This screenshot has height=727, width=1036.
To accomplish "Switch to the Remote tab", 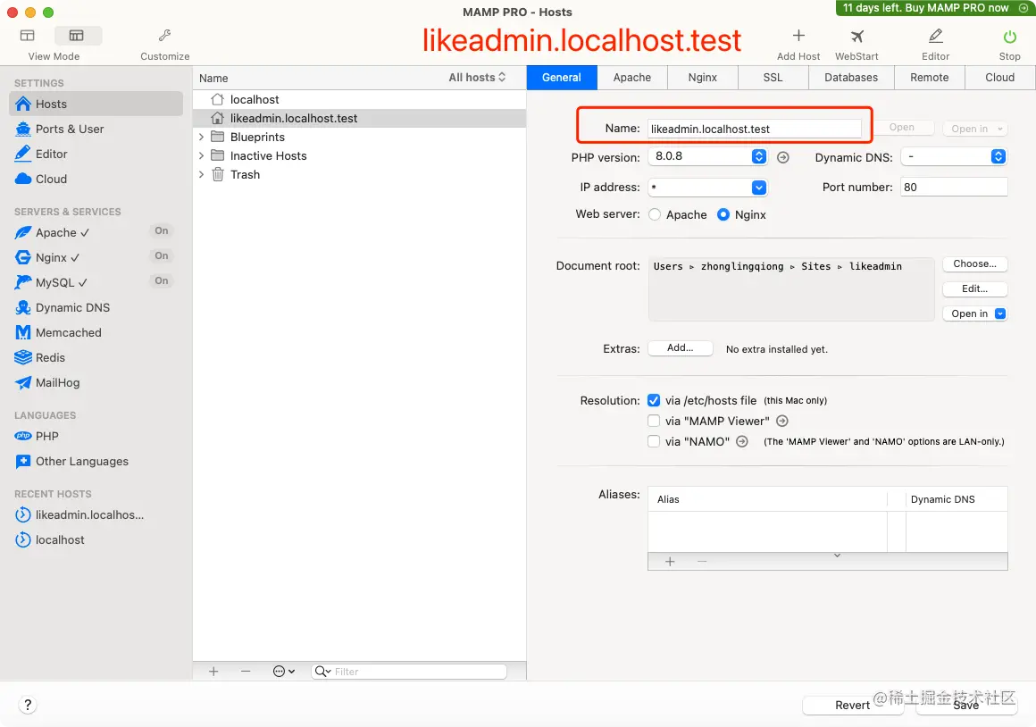I will point(929,78).
